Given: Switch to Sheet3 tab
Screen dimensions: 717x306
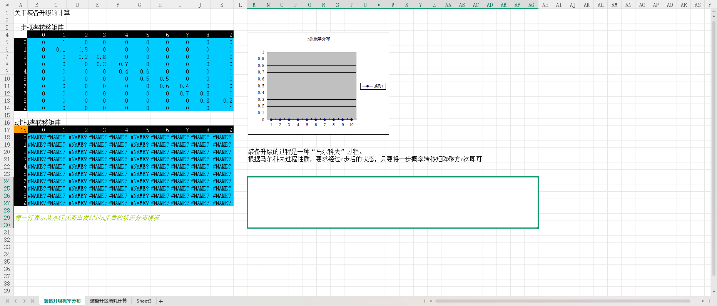Looking at the screenshot, I should [x=144, y=301].
